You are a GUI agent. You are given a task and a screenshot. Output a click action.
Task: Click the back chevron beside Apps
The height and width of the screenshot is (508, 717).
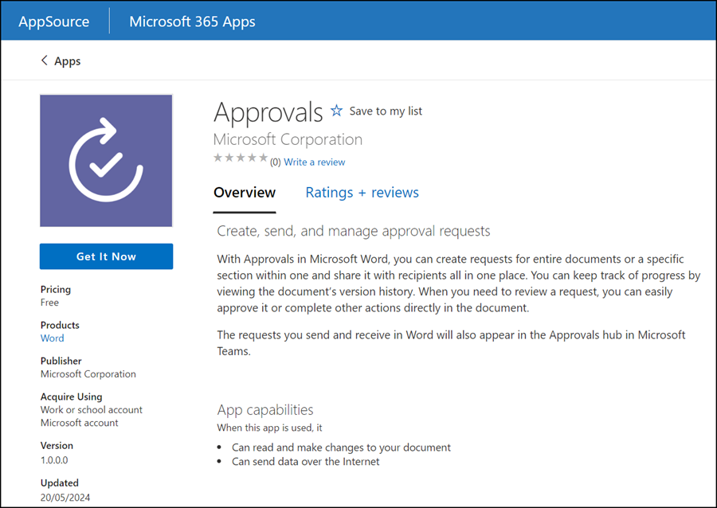click(x=45, y=61)
